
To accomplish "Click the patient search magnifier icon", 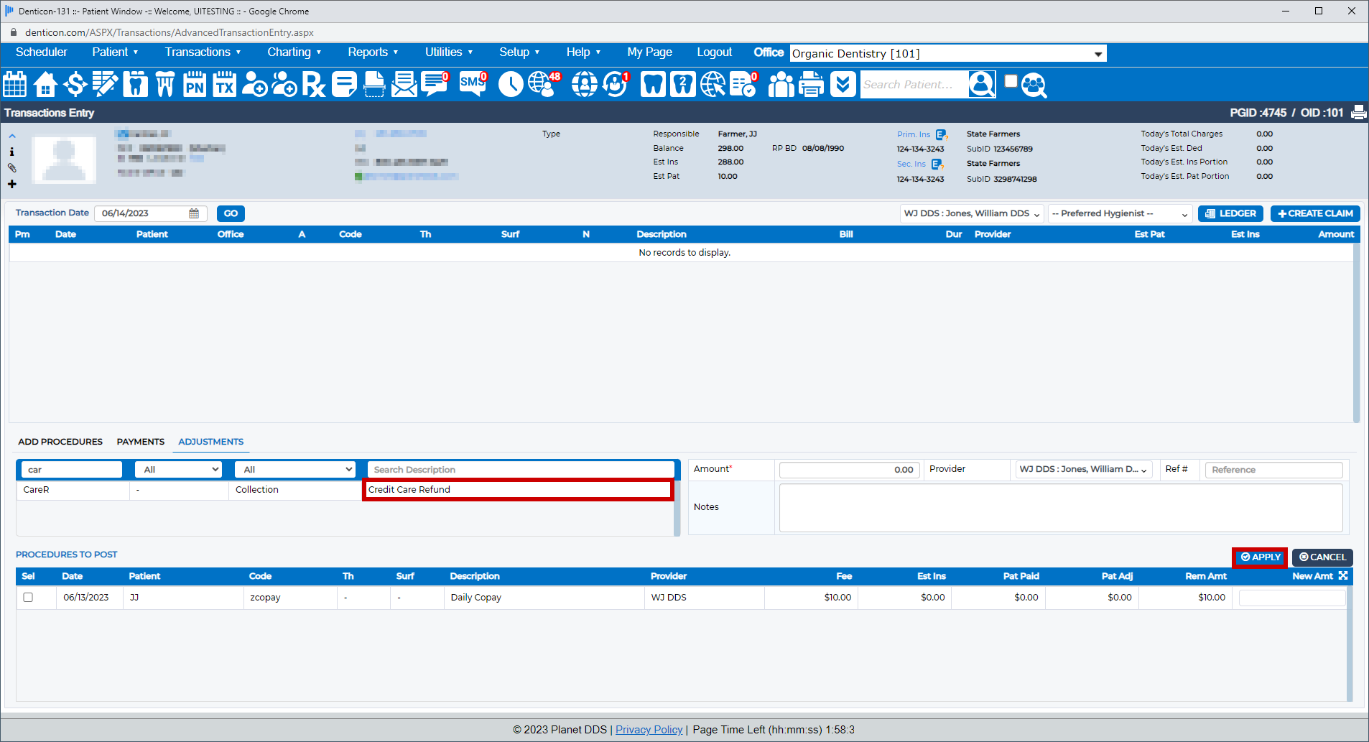I will click(1034, 85).
